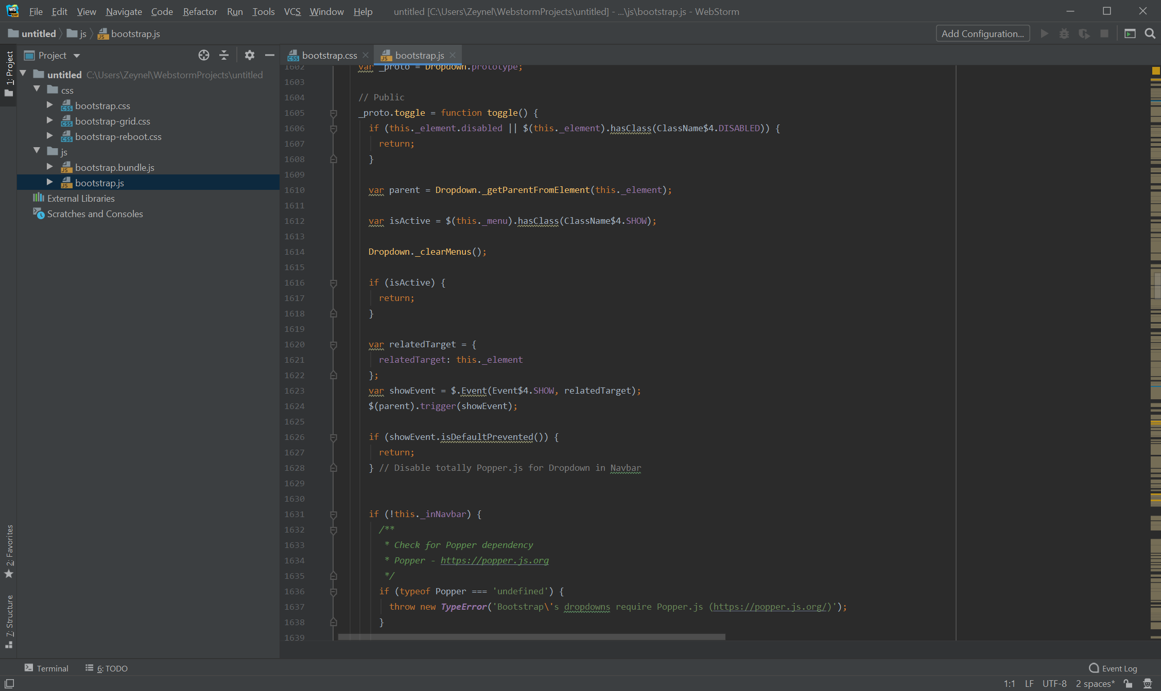Click the Run play icon in toolbar
The height and width of the screenshot is (691, 1161).
tap(1044, 34)
